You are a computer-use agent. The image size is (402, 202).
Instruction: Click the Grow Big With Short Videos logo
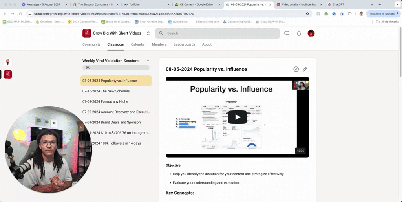pyautogui.click(x=87, y=33)
